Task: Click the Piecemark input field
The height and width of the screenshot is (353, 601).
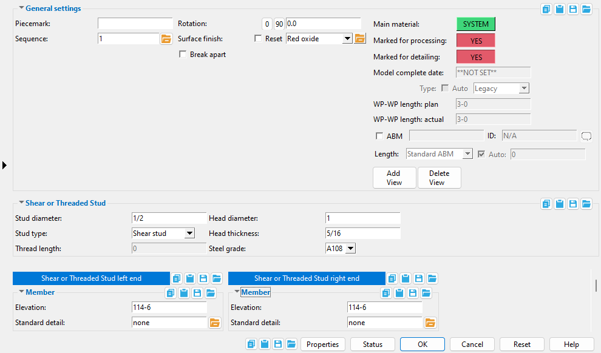Action: point(135,24)
